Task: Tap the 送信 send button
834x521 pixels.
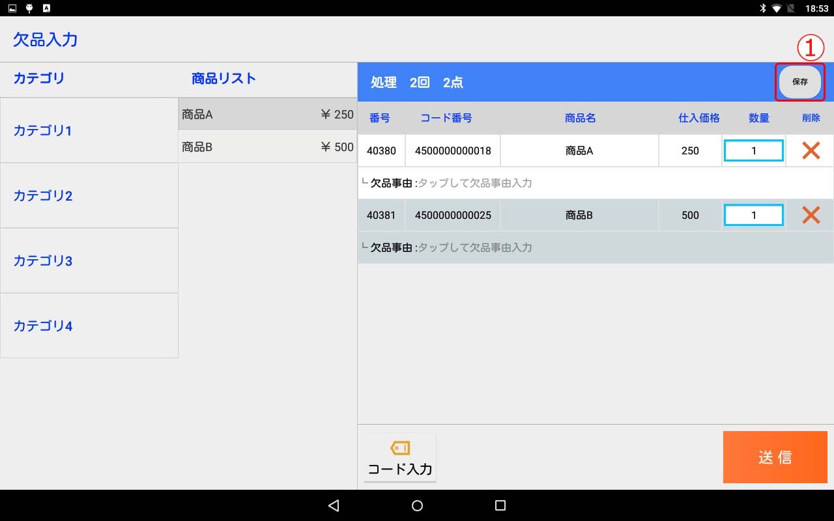Action: [x=775, y=457]
